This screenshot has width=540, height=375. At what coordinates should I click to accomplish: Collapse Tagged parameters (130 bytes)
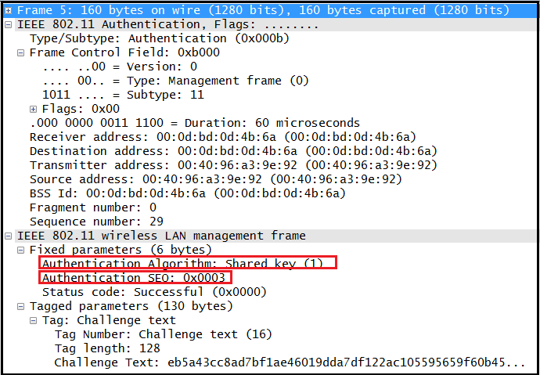click(21, 306)
